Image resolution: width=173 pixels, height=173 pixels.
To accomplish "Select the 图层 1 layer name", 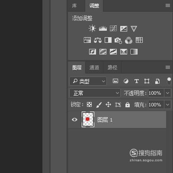I will coord(105,120).
